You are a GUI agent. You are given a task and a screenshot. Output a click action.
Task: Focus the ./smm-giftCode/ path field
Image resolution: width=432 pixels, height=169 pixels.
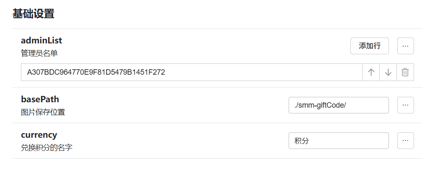click(339, 105)
